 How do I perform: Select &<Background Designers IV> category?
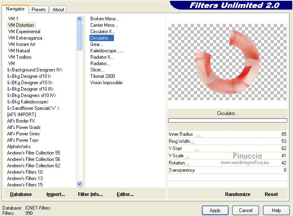coord(35,70)
